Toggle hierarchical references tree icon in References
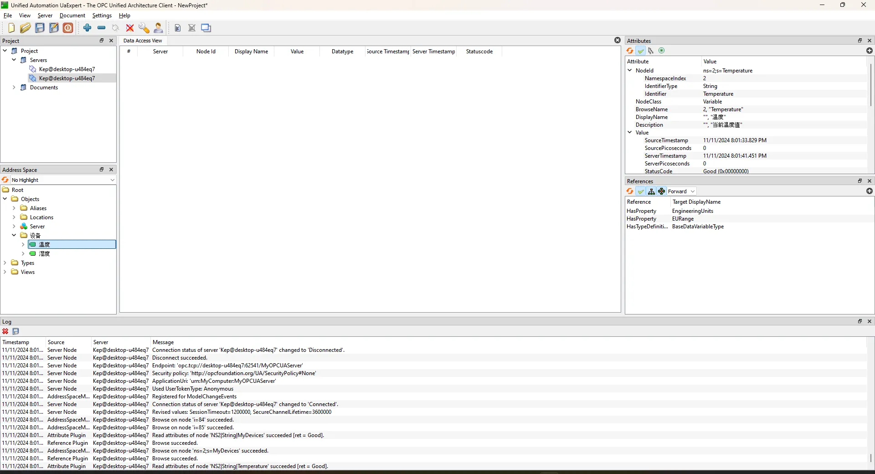 pyautogui.click(x=651, y=191)
